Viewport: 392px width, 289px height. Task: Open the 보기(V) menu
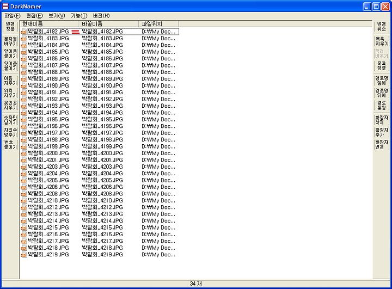pyautogui.click(x=57, y=16)
